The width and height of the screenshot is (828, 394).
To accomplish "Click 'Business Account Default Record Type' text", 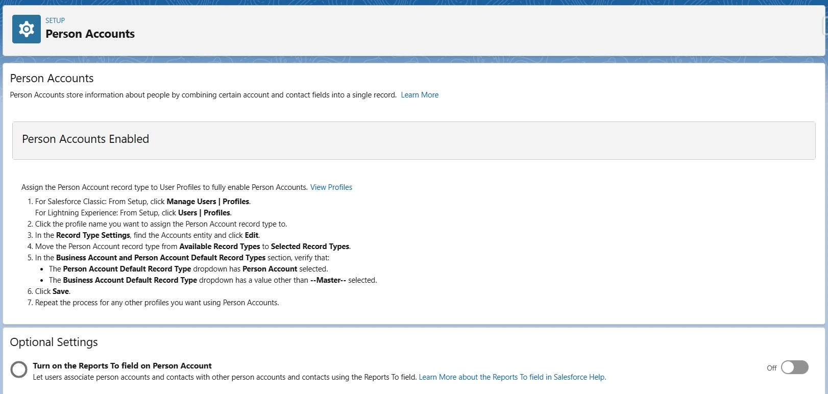I will 130,280.
